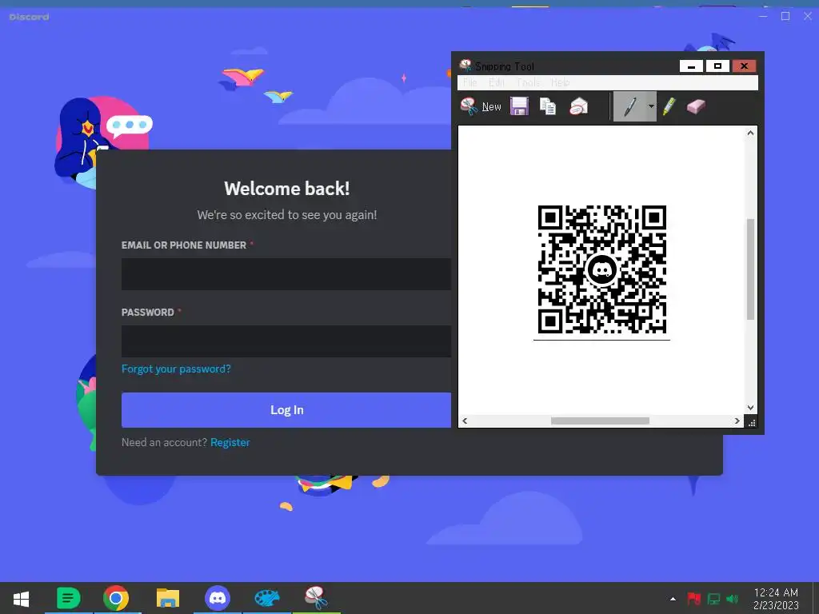
Task: Focus the Email or Phone Number field
Action: point(286,273)
